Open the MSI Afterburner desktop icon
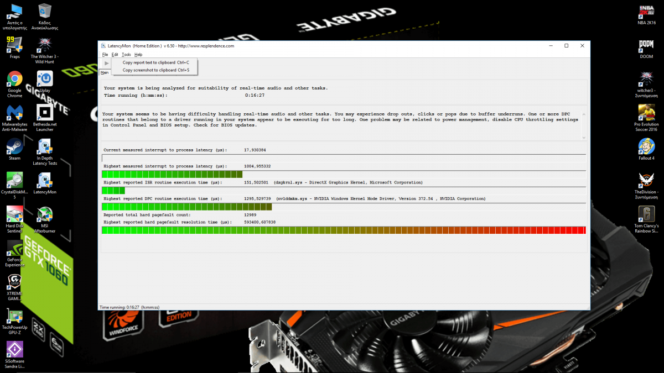664x373 pixels. 44,220
